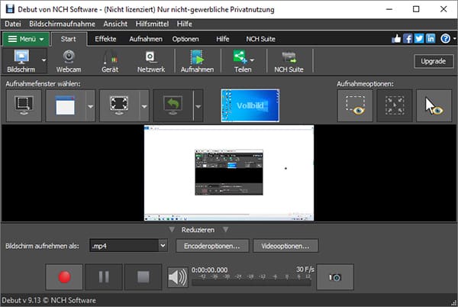Select the Webcam capture source
The image size is (458, 307).
[x=69, y=61]
